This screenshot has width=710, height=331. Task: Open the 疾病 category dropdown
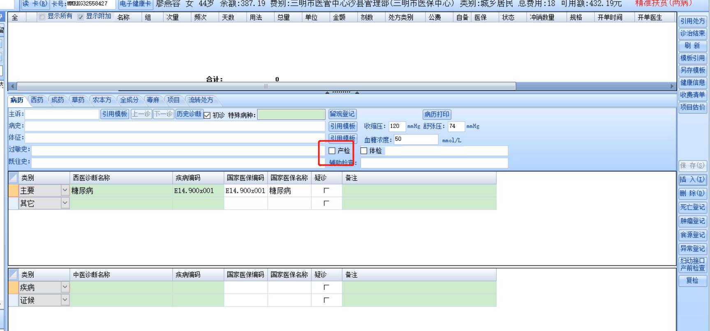[x=65, y=287]
